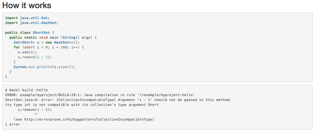Click the "System.out.println(s.size());" line
319x135 pixels.
click(x=44, y=67)
